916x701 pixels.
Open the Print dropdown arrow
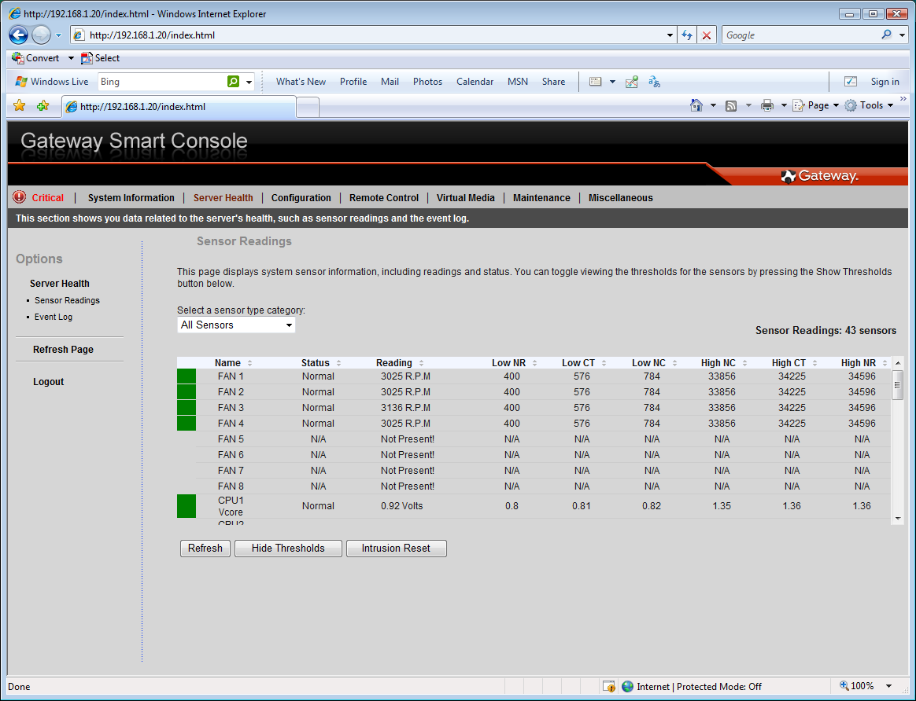783,105
